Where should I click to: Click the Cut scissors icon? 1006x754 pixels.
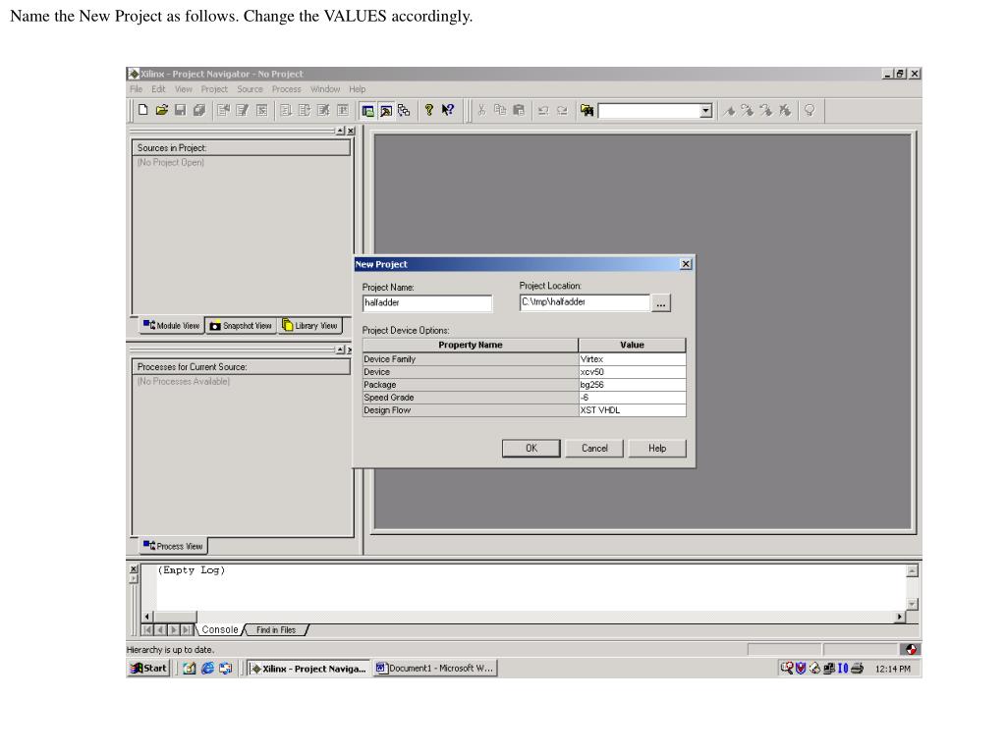click(481, 110)
